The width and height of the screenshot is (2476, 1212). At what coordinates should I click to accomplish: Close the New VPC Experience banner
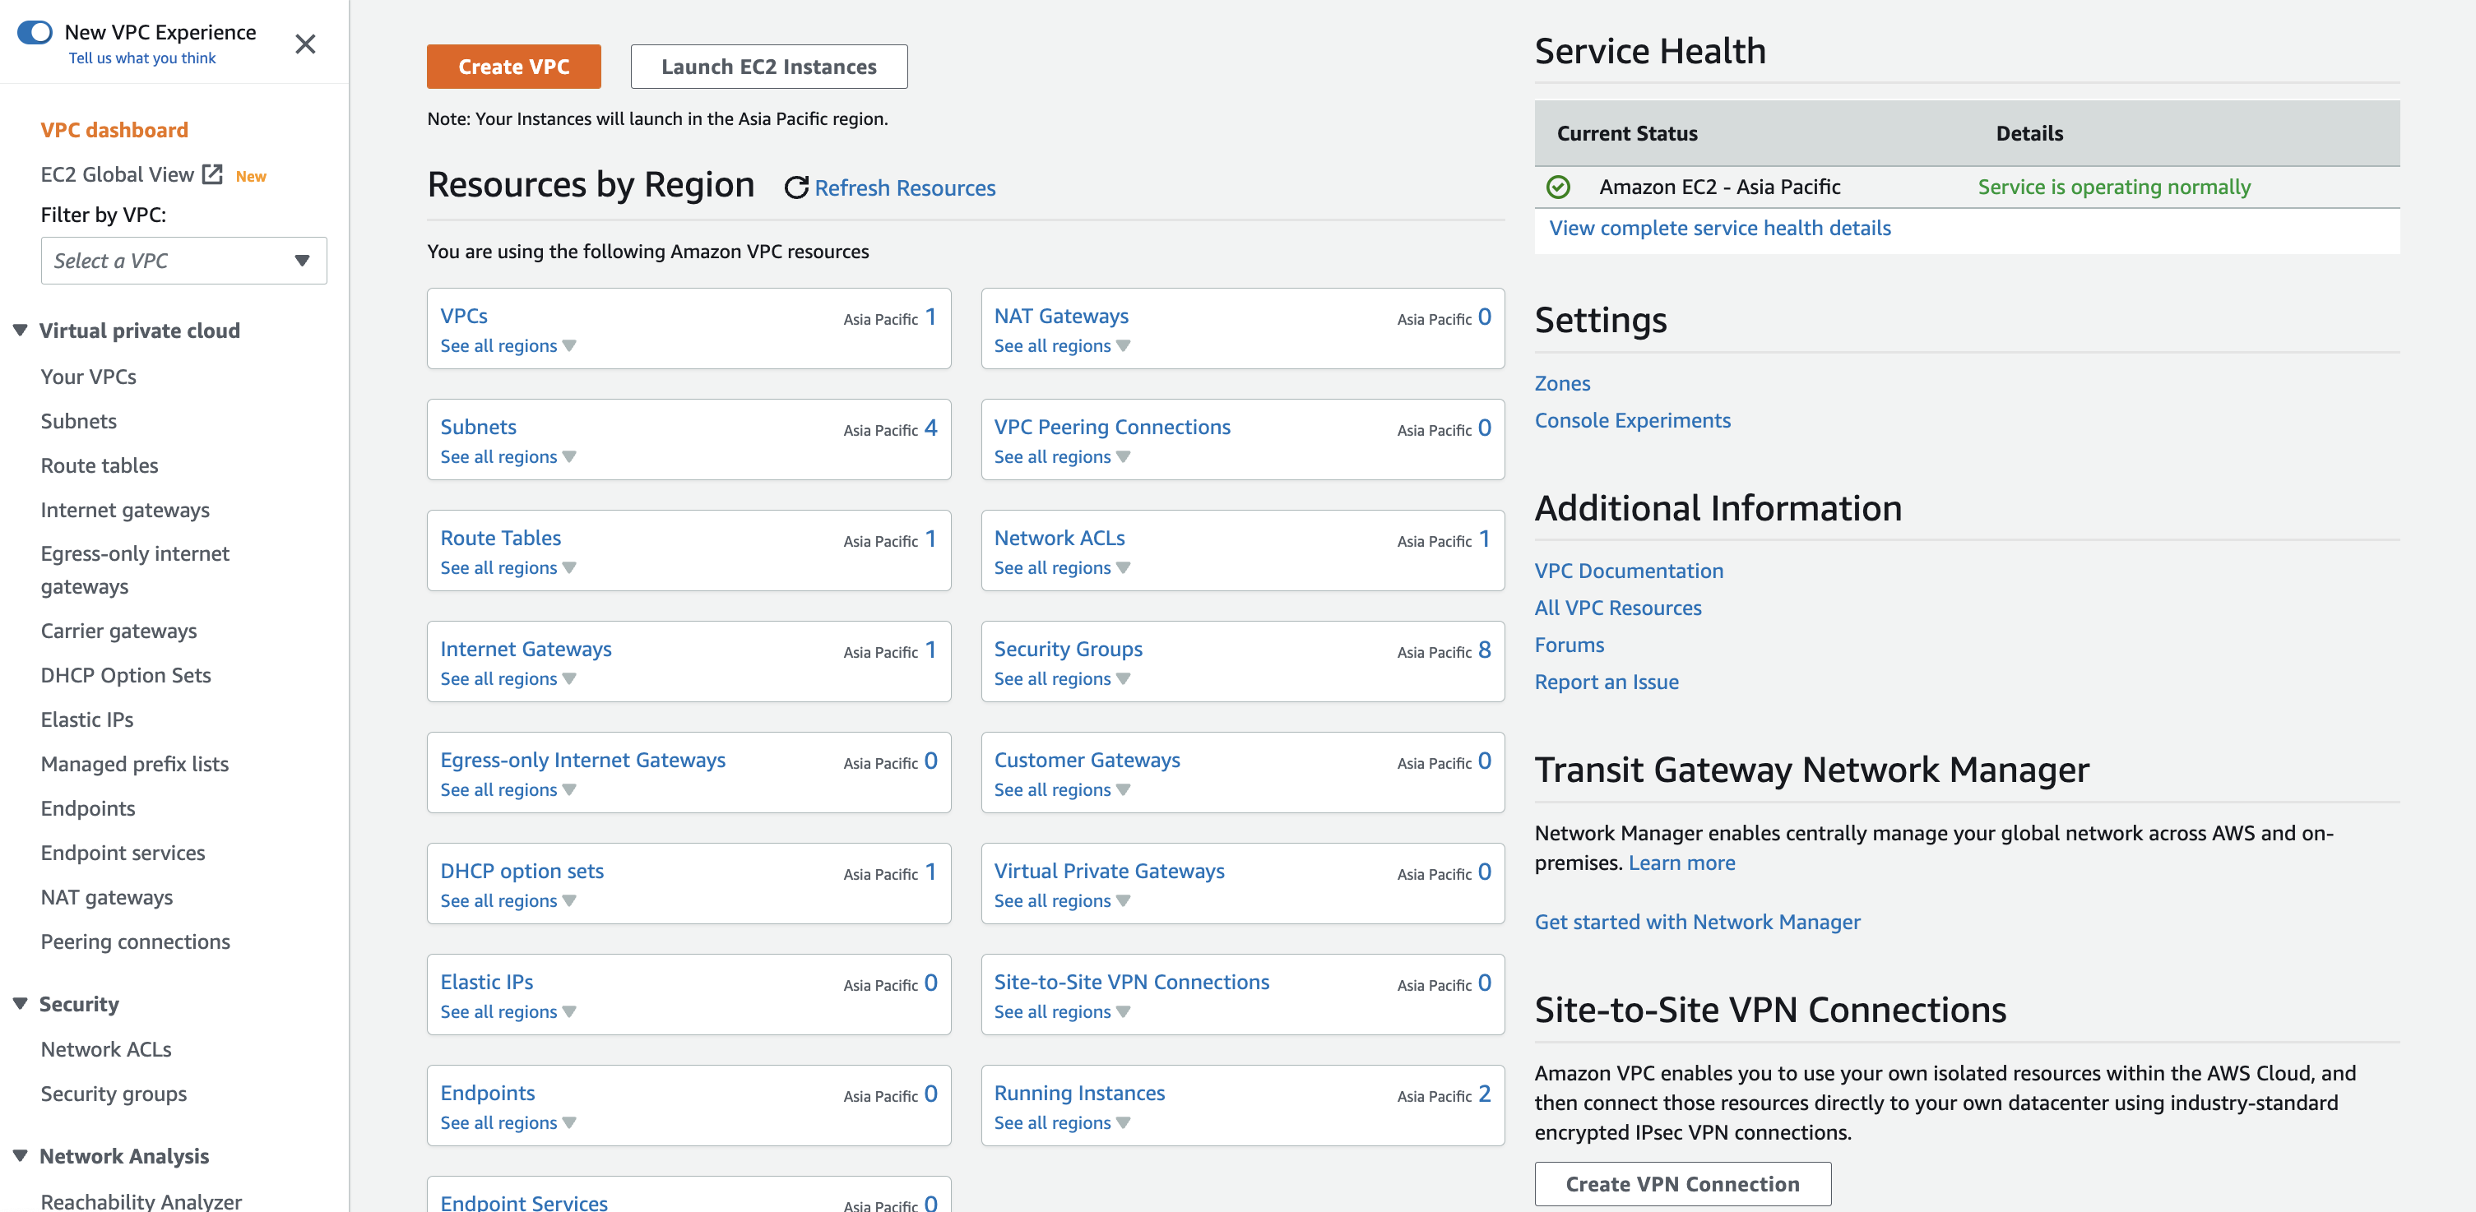click(304, 44)
